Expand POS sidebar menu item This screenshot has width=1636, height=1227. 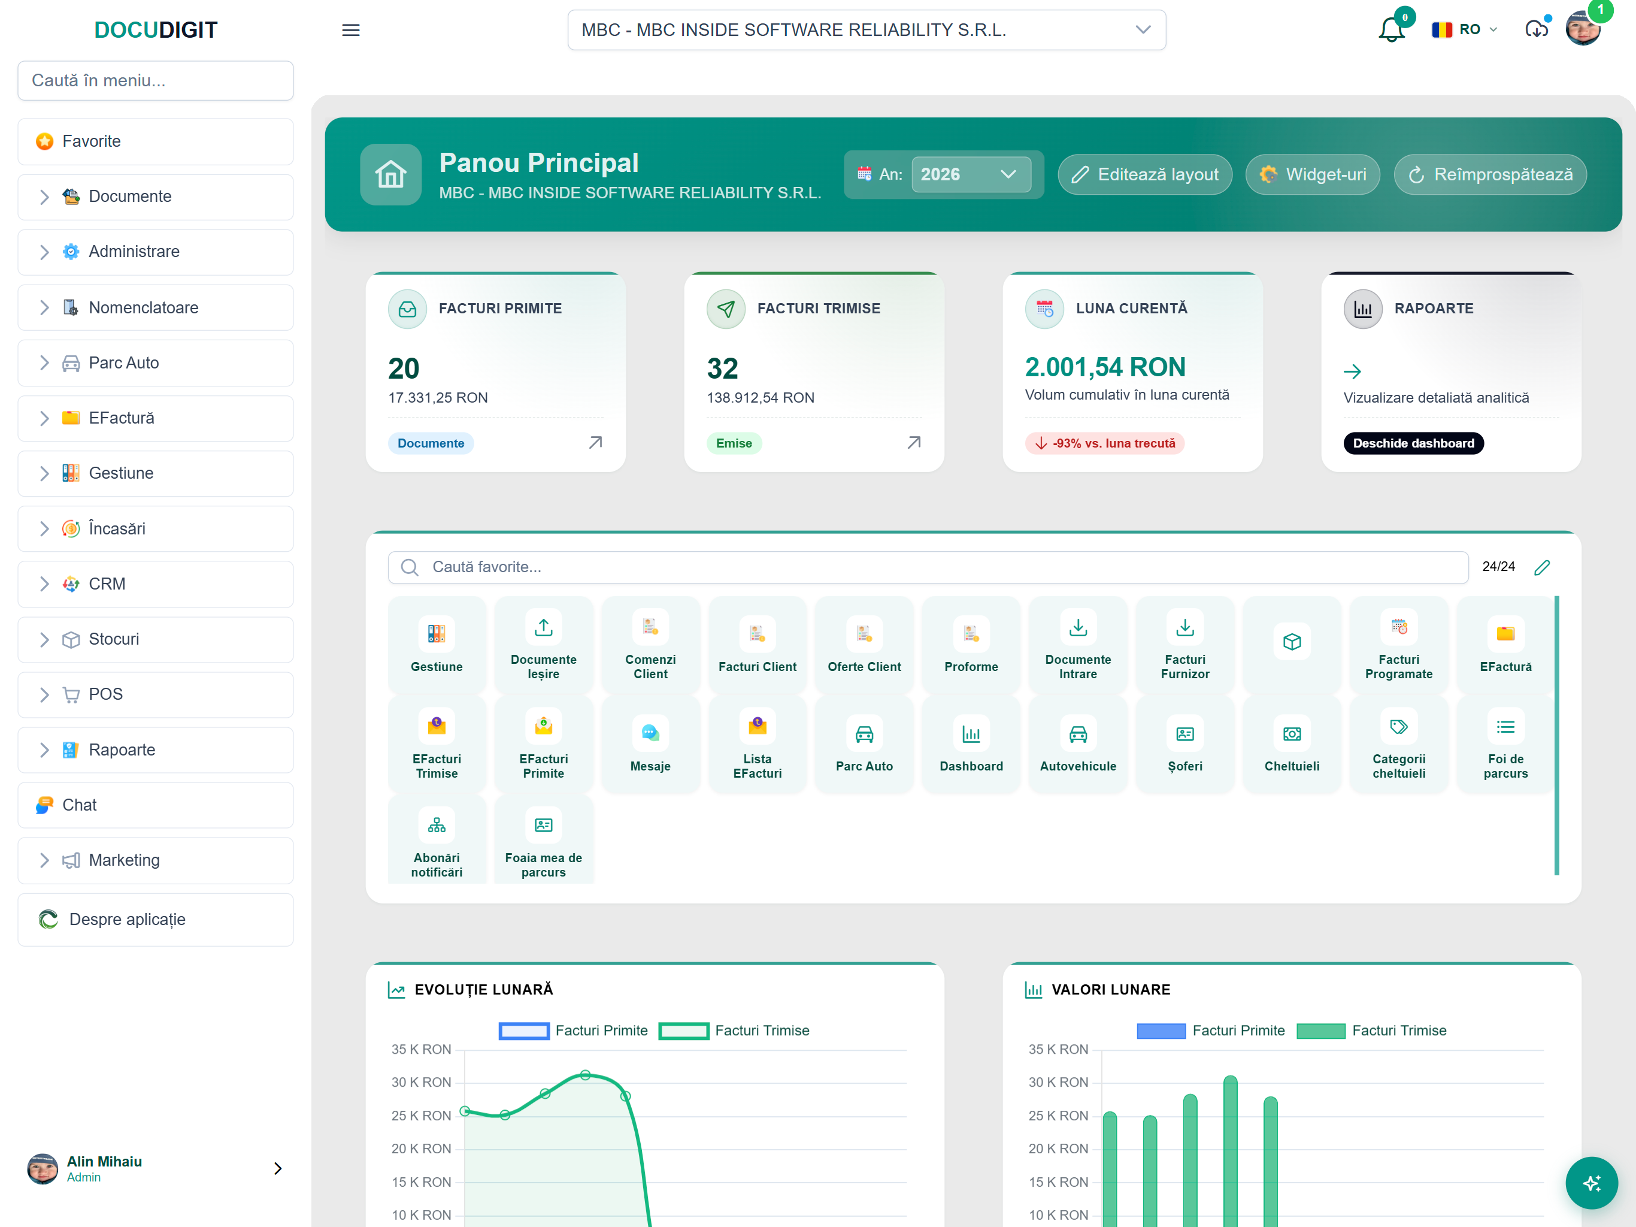[155, 694]
